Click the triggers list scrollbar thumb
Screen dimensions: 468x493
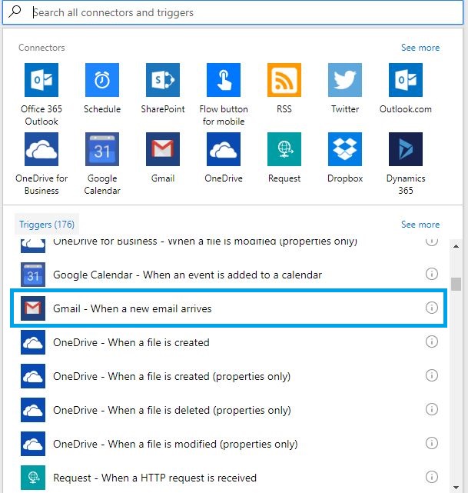[456, 285]
